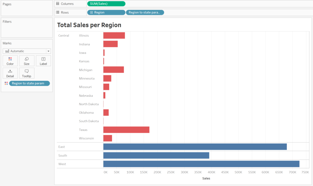
Task: Click the Illinois state row label
Action: 84,36
